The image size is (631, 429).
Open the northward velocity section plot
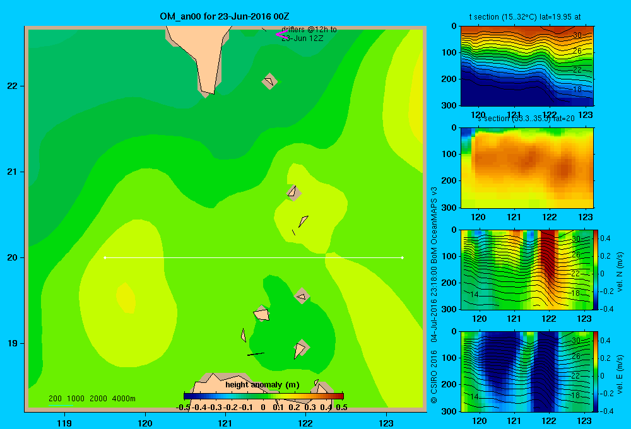click(527, 269)
